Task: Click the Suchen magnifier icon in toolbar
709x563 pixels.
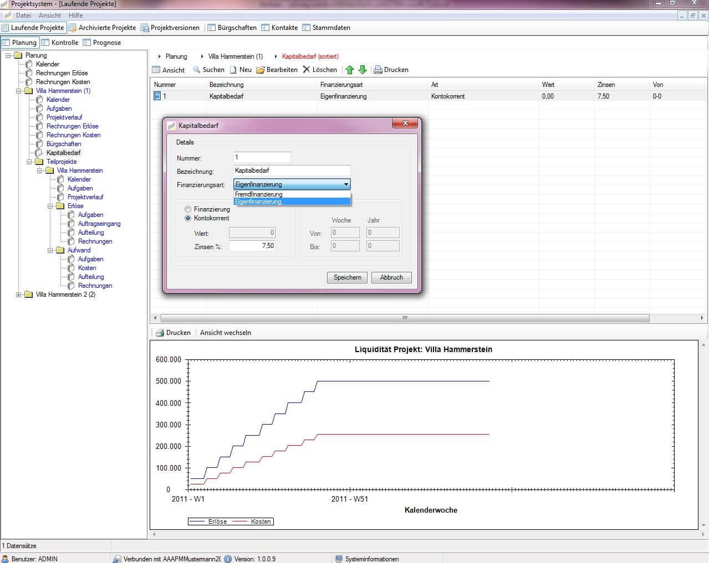Action: (197, 70)
